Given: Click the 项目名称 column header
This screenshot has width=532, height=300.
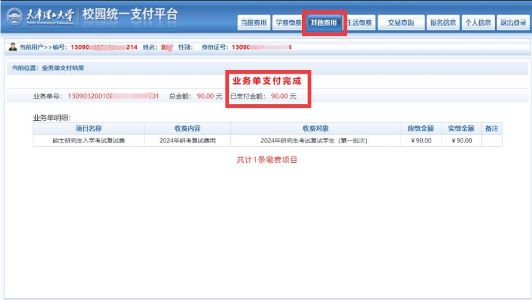Looking at the screenshot, I should 88,129.
